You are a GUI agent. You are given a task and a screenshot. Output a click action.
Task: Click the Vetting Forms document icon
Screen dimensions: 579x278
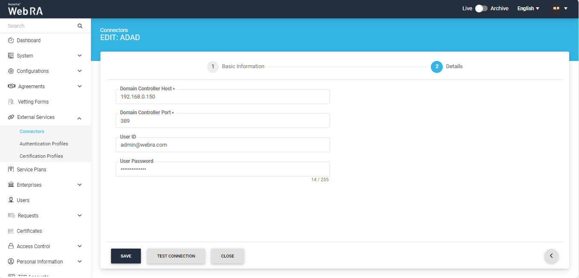(x=11, y=102)
